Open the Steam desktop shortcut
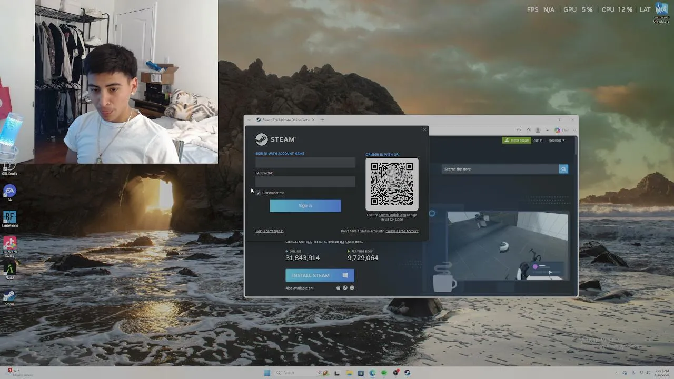Screen dimensions: 674x379 pos(9,297)
